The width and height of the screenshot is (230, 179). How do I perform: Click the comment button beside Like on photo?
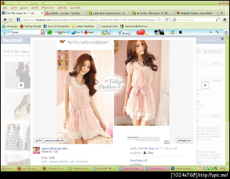(x=54, y=140)
